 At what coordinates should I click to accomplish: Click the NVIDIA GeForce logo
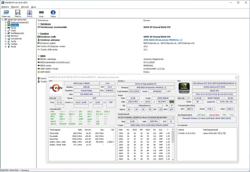(x=184, y=88)
